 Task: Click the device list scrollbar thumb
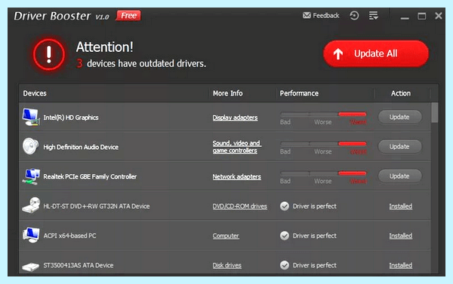(435, 113)
